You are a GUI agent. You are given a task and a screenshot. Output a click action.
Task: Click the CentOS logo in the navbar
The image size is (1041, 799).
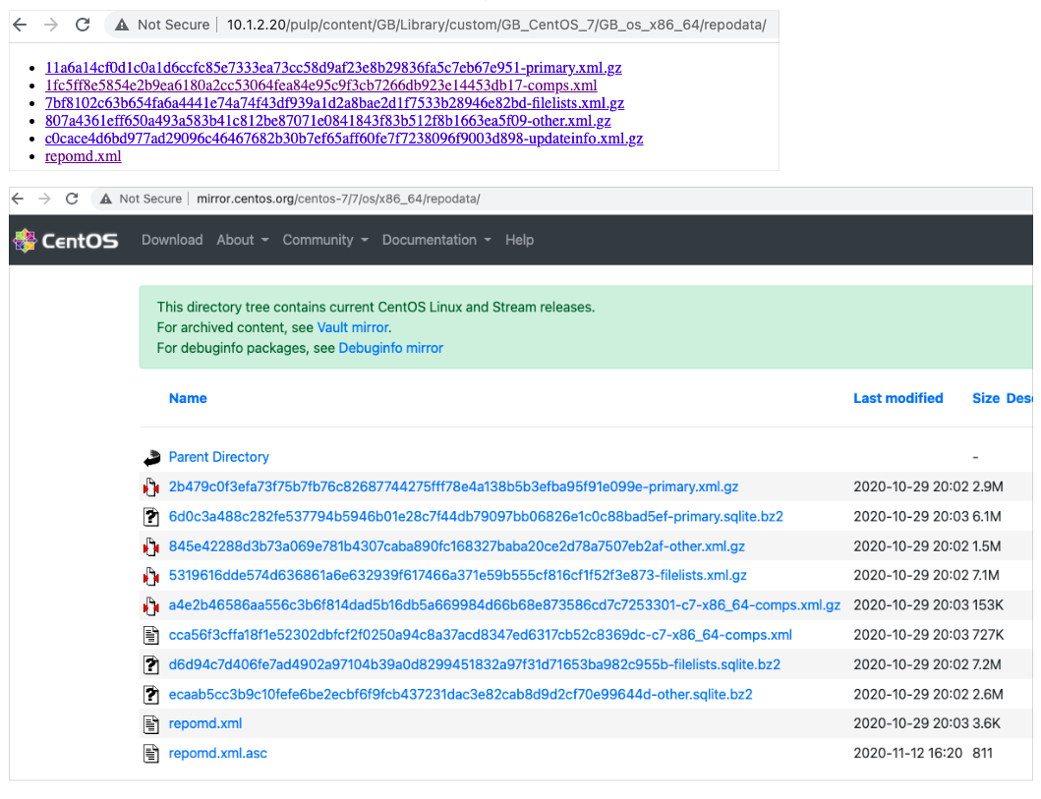point(67,240)
